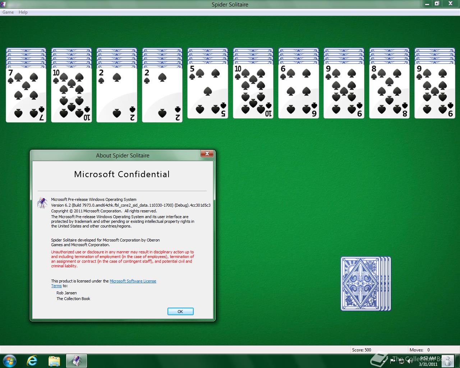Select the 10 of spades in second column
The height and width of the screenshot is (368, 460).
[71, 95]
